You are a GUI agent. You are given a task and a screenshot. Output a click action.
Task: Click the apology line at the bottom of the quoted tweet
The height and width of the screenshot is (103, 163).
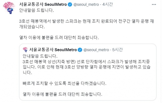point(62,94)
